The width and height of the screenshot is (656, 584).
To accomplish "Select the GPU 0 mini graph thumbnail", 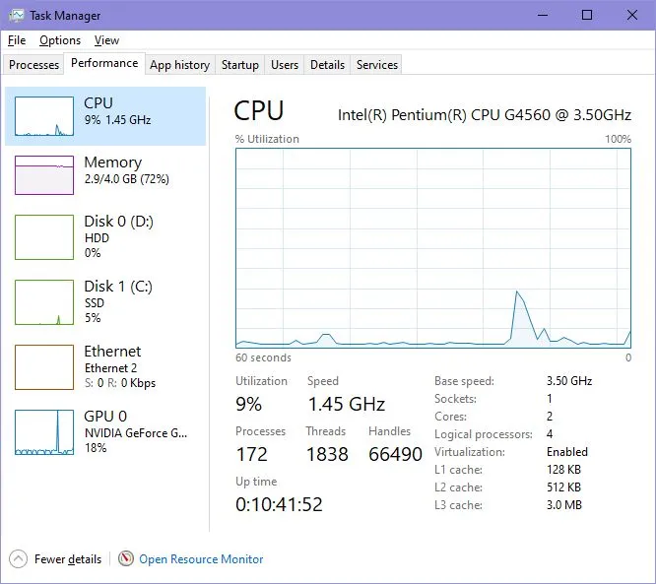I will click(x=44, y=432).
